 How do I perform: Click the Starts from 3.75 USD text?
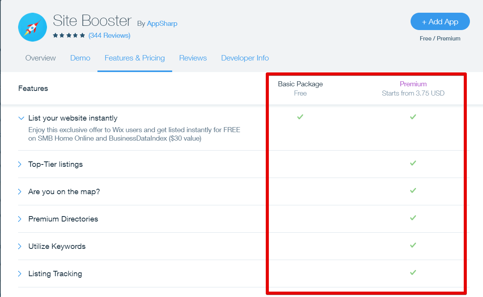[x=413, y=93]
